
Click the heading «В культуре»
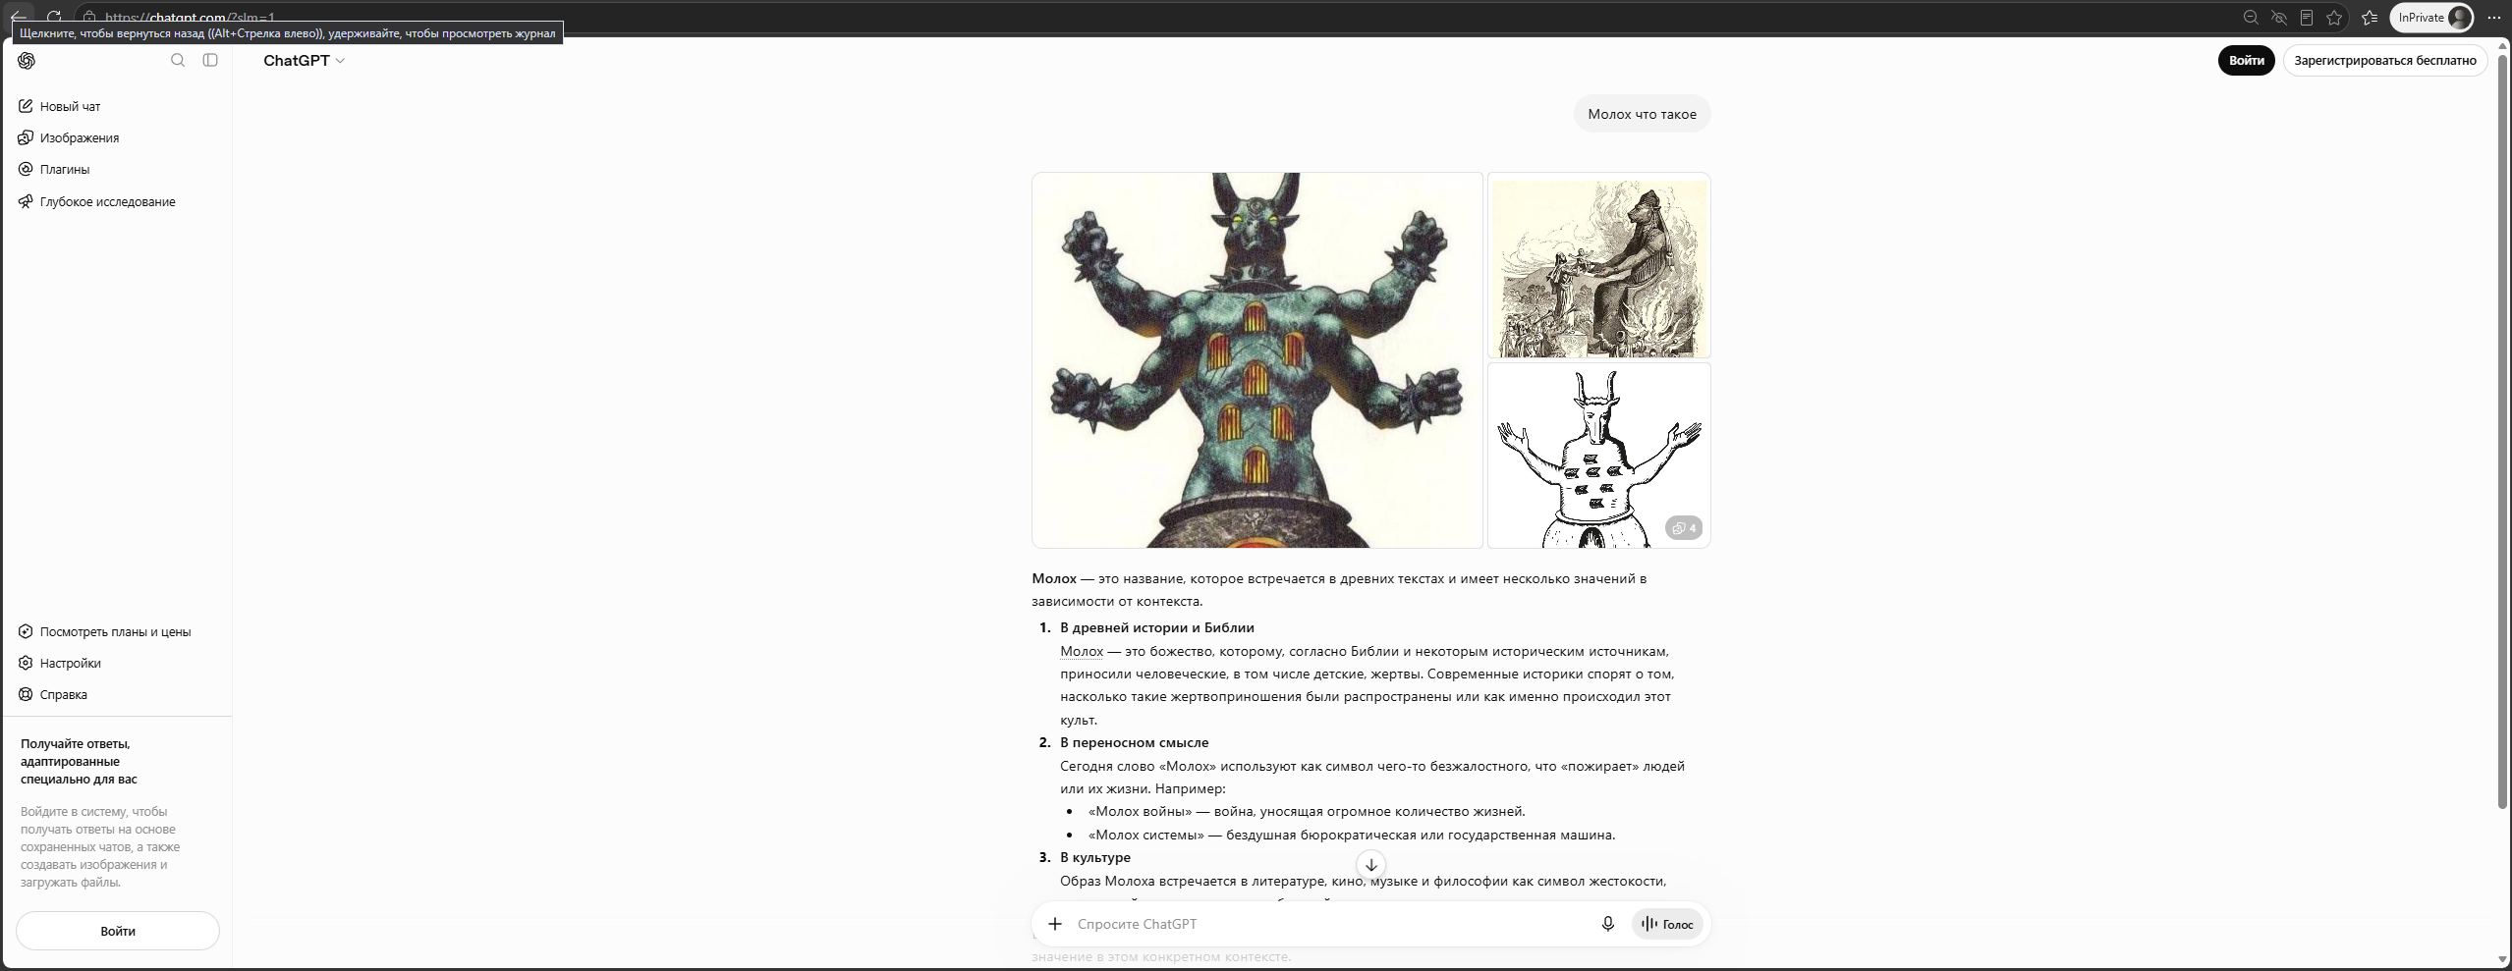point(1095,857)
